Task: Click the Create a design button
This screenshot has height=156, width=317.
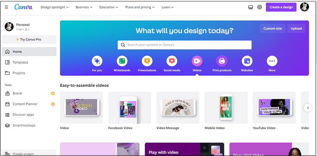Action: coord(281,7)
